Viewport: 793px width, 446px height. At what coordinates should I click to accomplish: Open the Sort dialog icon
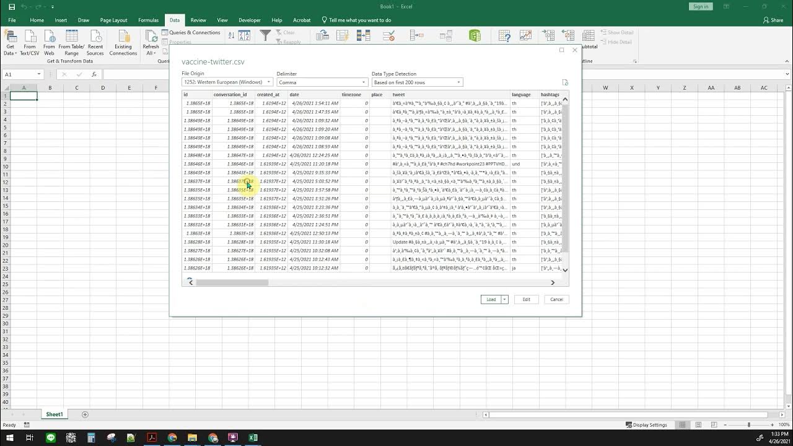(x=244, y=36)
